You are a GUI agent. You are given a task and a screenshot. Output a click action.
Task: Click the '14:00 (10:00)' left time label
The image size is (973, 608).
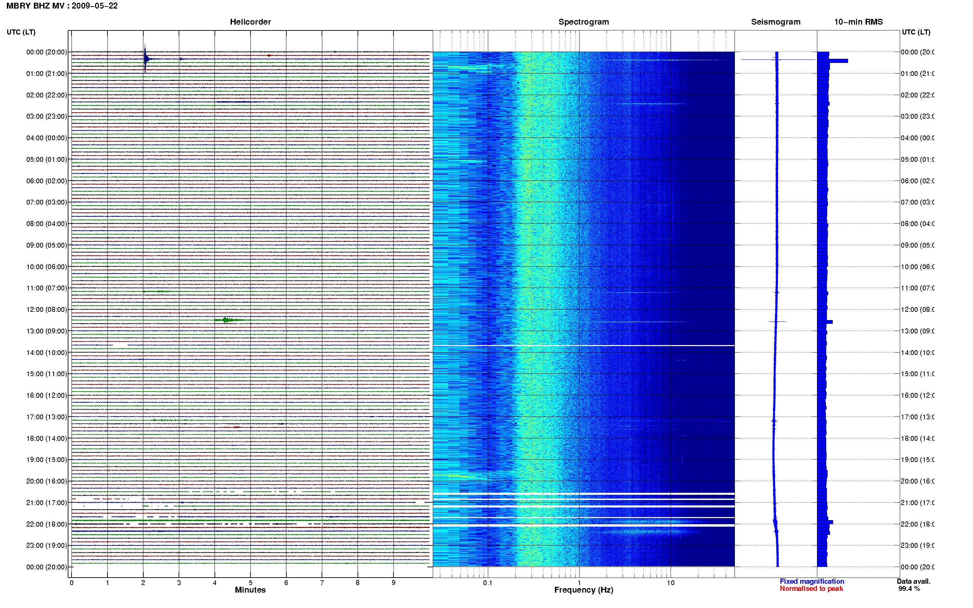[47, 353]
